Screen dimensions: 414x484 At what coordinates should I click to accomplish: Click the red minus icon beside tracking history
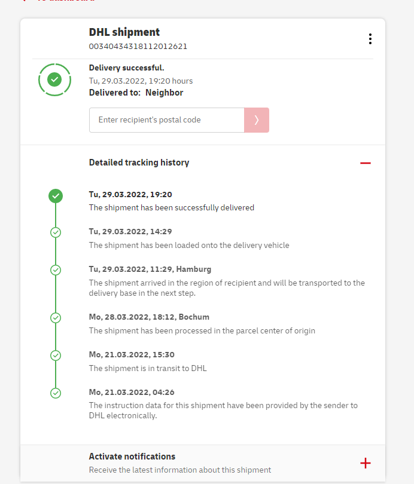(x=366, y=163)
